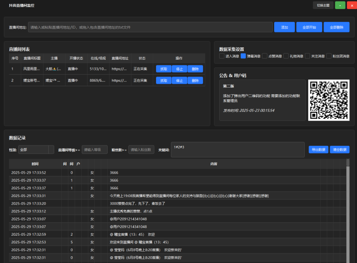Select record 3000赞赞点完了 message
The image size is (357, 263).
(178, 204)
